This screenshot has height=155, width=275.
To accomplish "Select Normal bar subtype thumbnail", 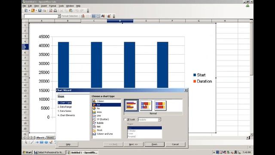I will pos(131,105).
